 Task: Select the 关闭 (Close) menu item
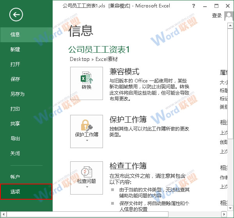(26, 153)
